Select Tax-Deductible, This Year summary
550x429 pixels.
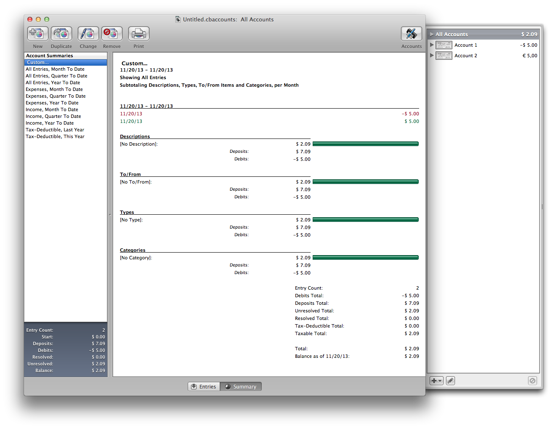pyautogui.click(x=66, y=136)
